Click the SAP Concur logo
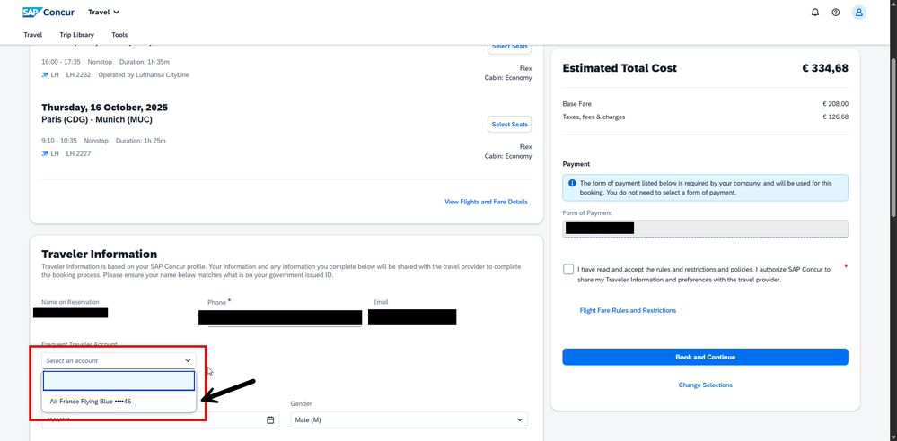 click(48, 13)
